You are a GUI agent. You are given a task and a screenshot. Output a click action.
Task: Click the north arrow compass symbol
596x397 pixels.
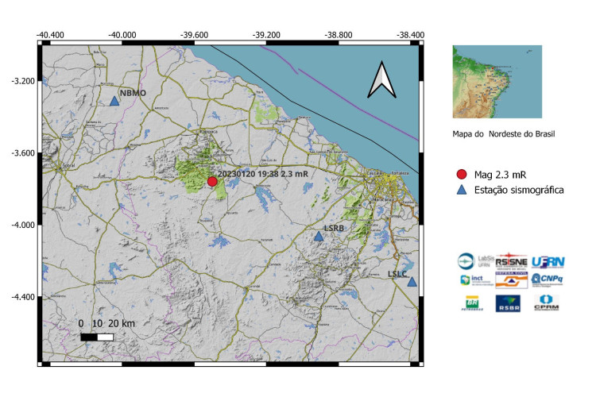coord(381,80)
